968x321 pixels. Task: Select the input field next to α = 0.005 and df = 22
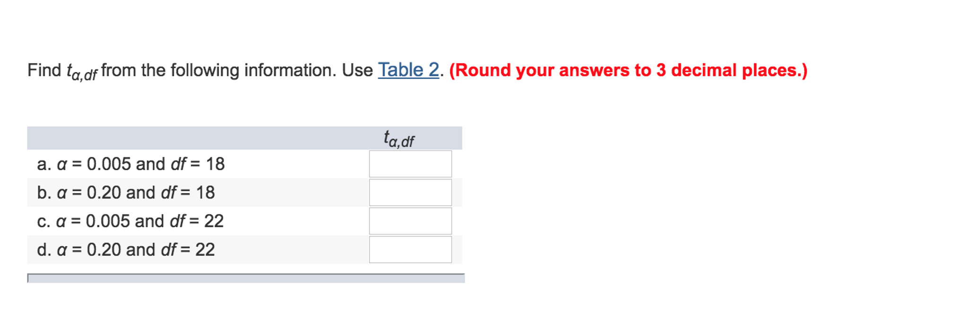click(x=410, y=220)
